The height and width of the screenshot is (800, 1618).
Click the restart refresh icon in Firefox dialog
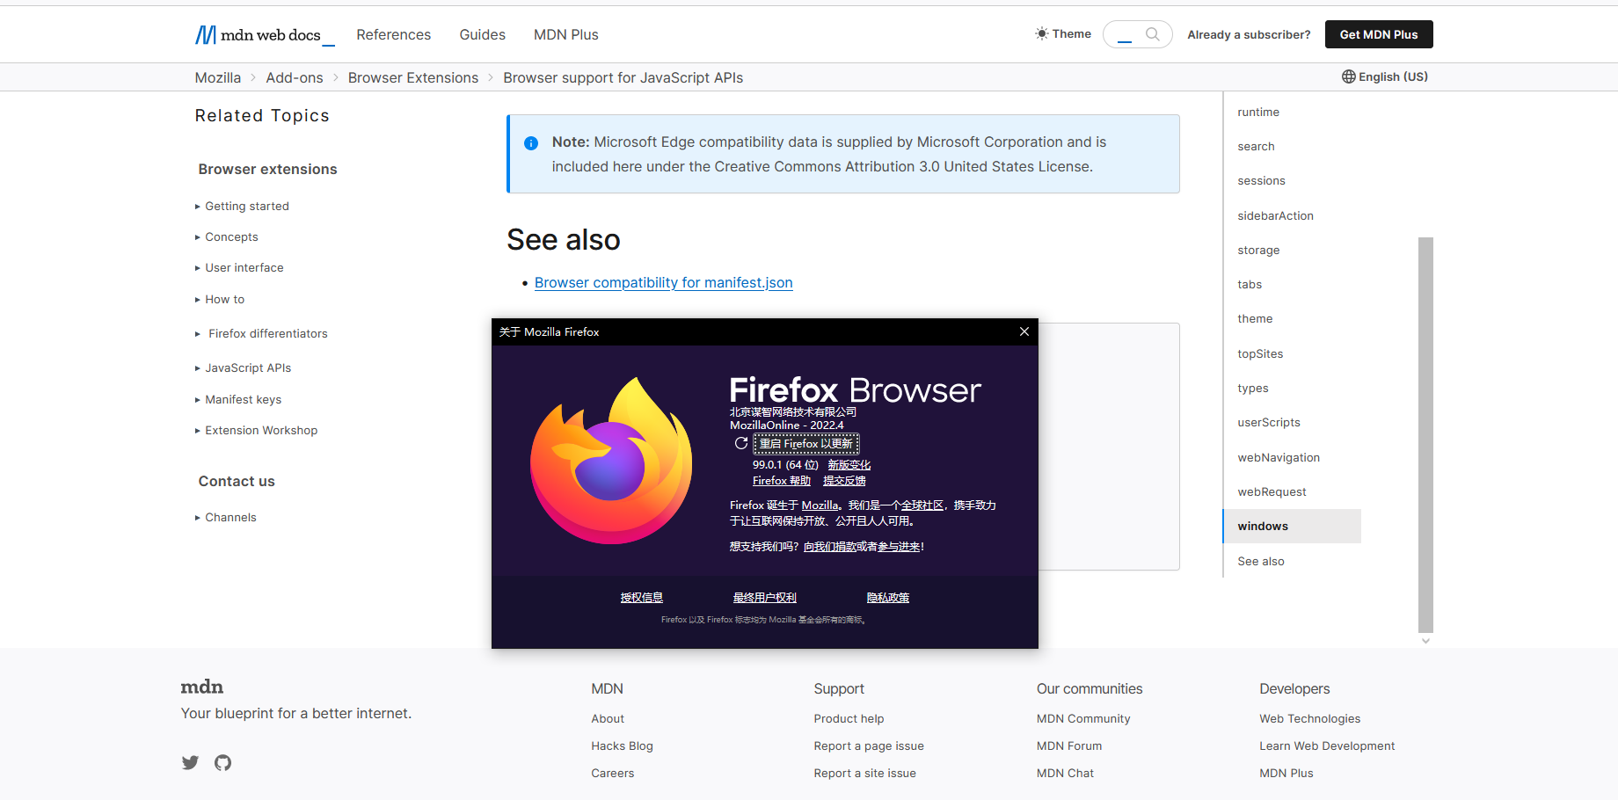(741, 443)
